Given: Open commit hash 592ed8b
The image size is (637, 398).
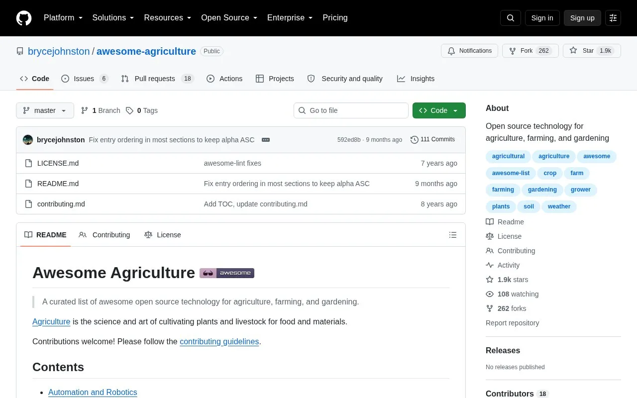Looking at the screenshot, I should pos(349,140).
